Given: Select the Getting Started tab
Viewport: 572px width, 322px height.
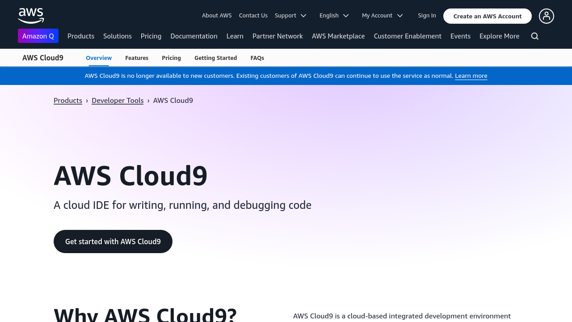Looking at the screenshot, I should coord(215,58).
